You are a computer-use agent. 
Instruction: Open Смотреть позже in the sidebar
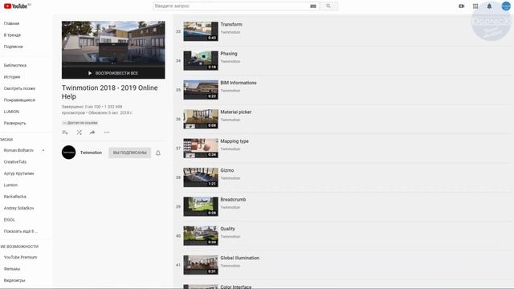click(x=19, y=88)
